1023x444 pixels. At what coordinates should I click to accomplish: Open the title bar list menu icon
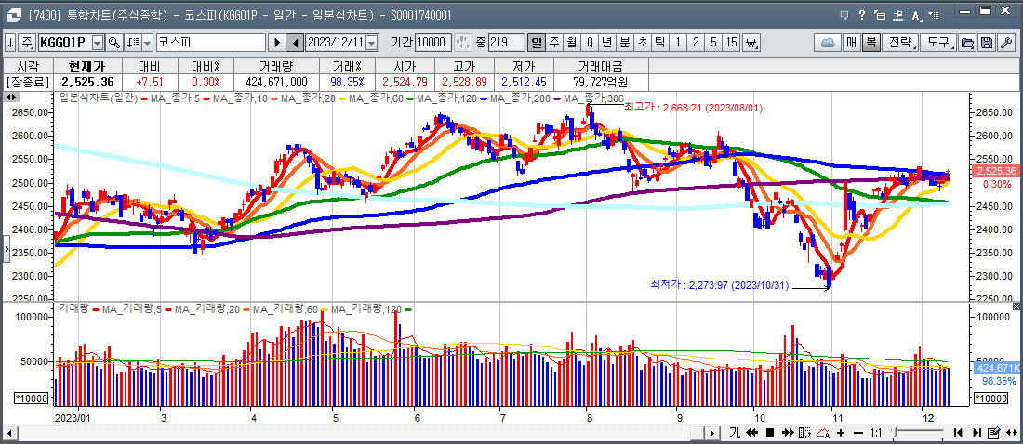pos(936,14)
